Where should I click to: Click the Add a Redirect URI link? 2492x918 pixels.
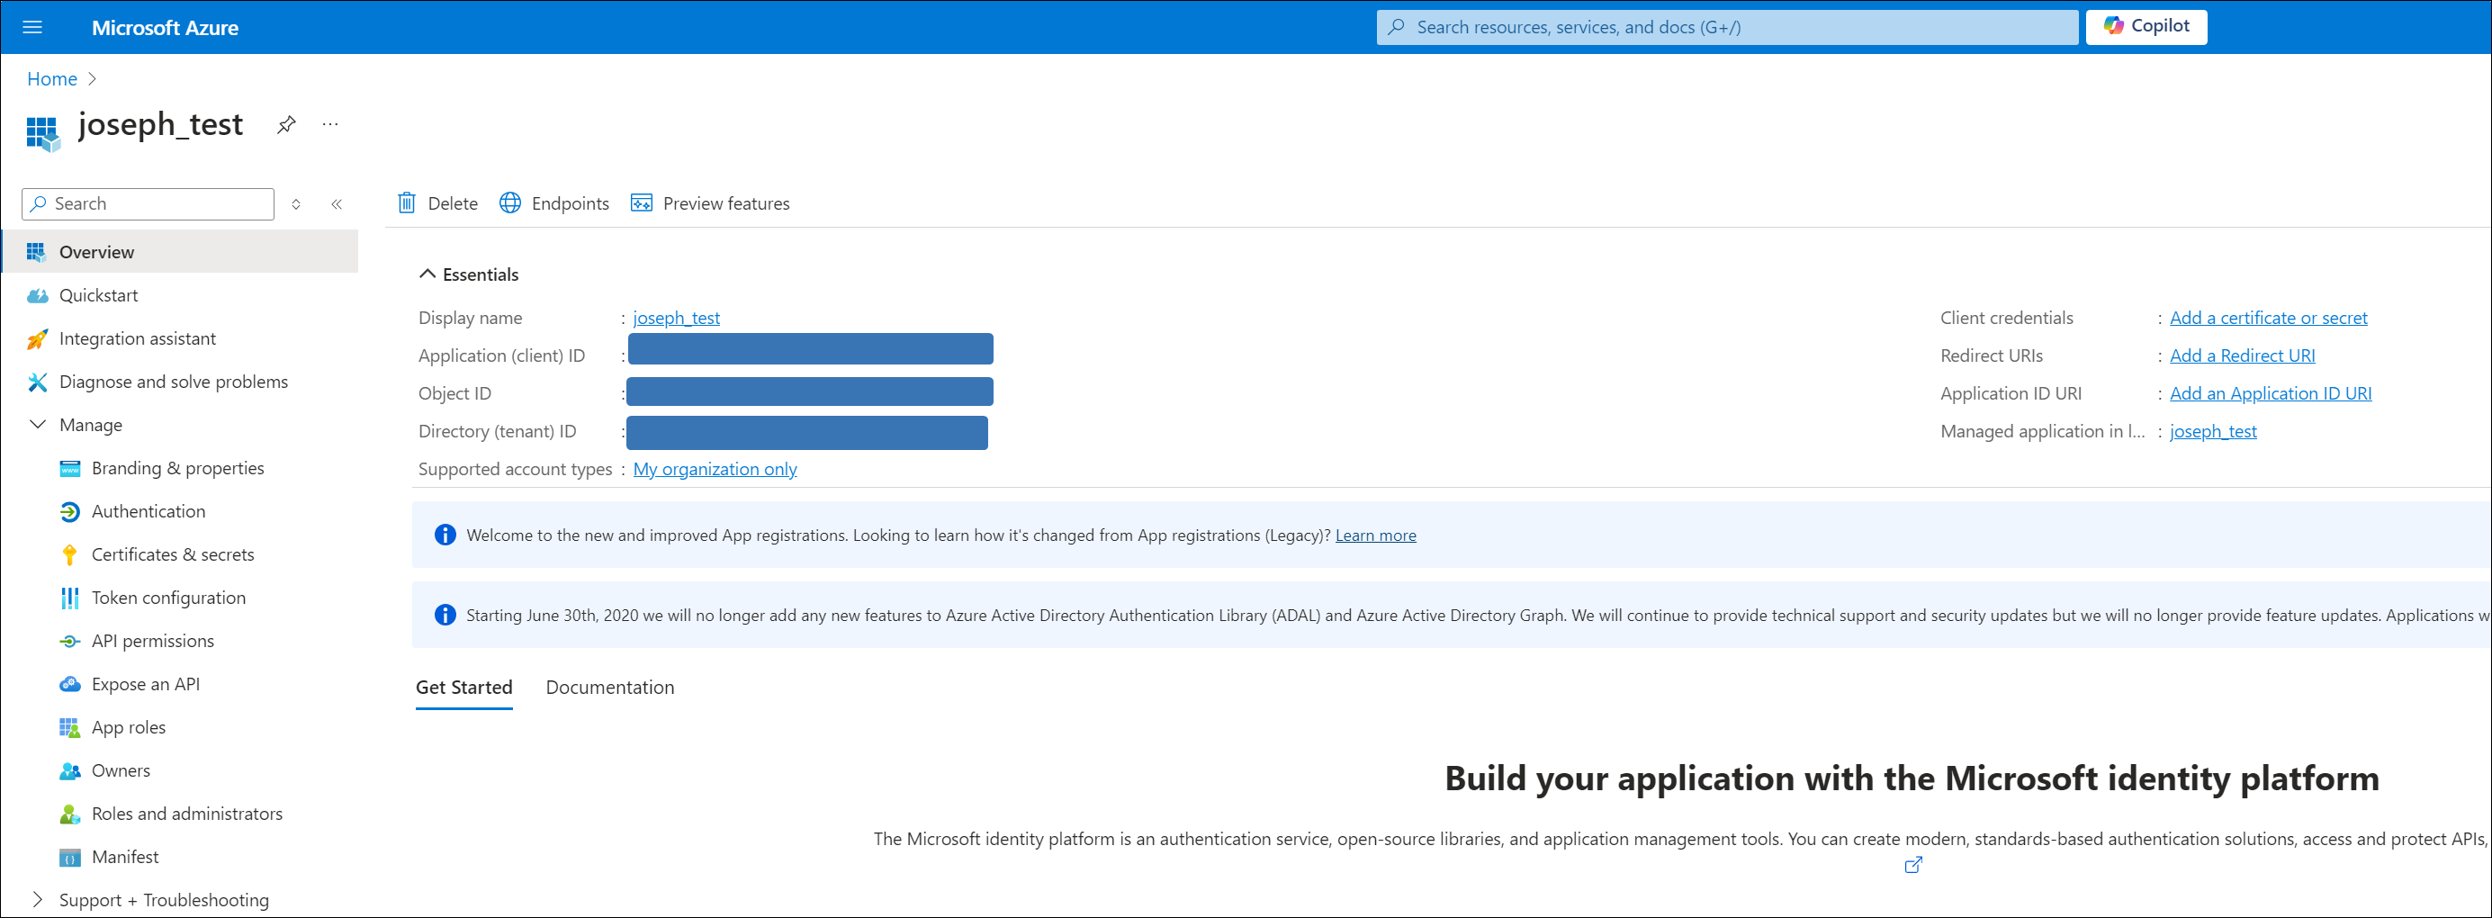tap(2242, 356)
